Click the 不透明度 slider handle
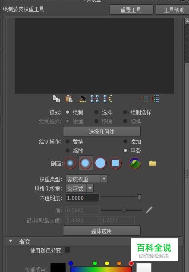Screen dimensions: 189x272 click(139, 197)
